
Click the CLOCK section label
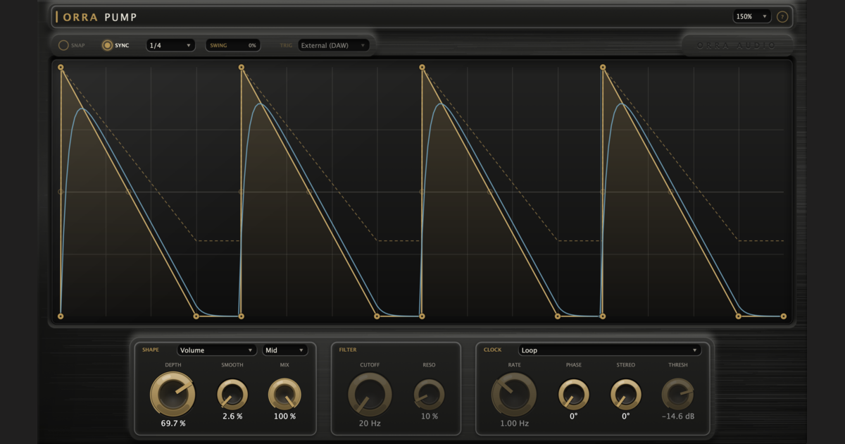coord(493,350)
